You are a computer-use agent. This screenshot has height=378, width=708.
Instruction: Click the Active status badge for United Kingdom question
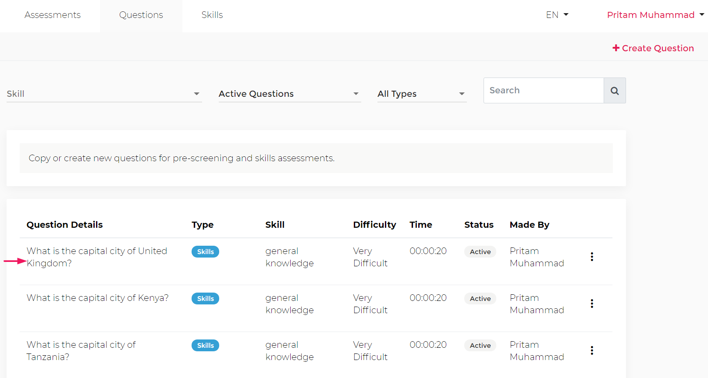coord(480,252)
